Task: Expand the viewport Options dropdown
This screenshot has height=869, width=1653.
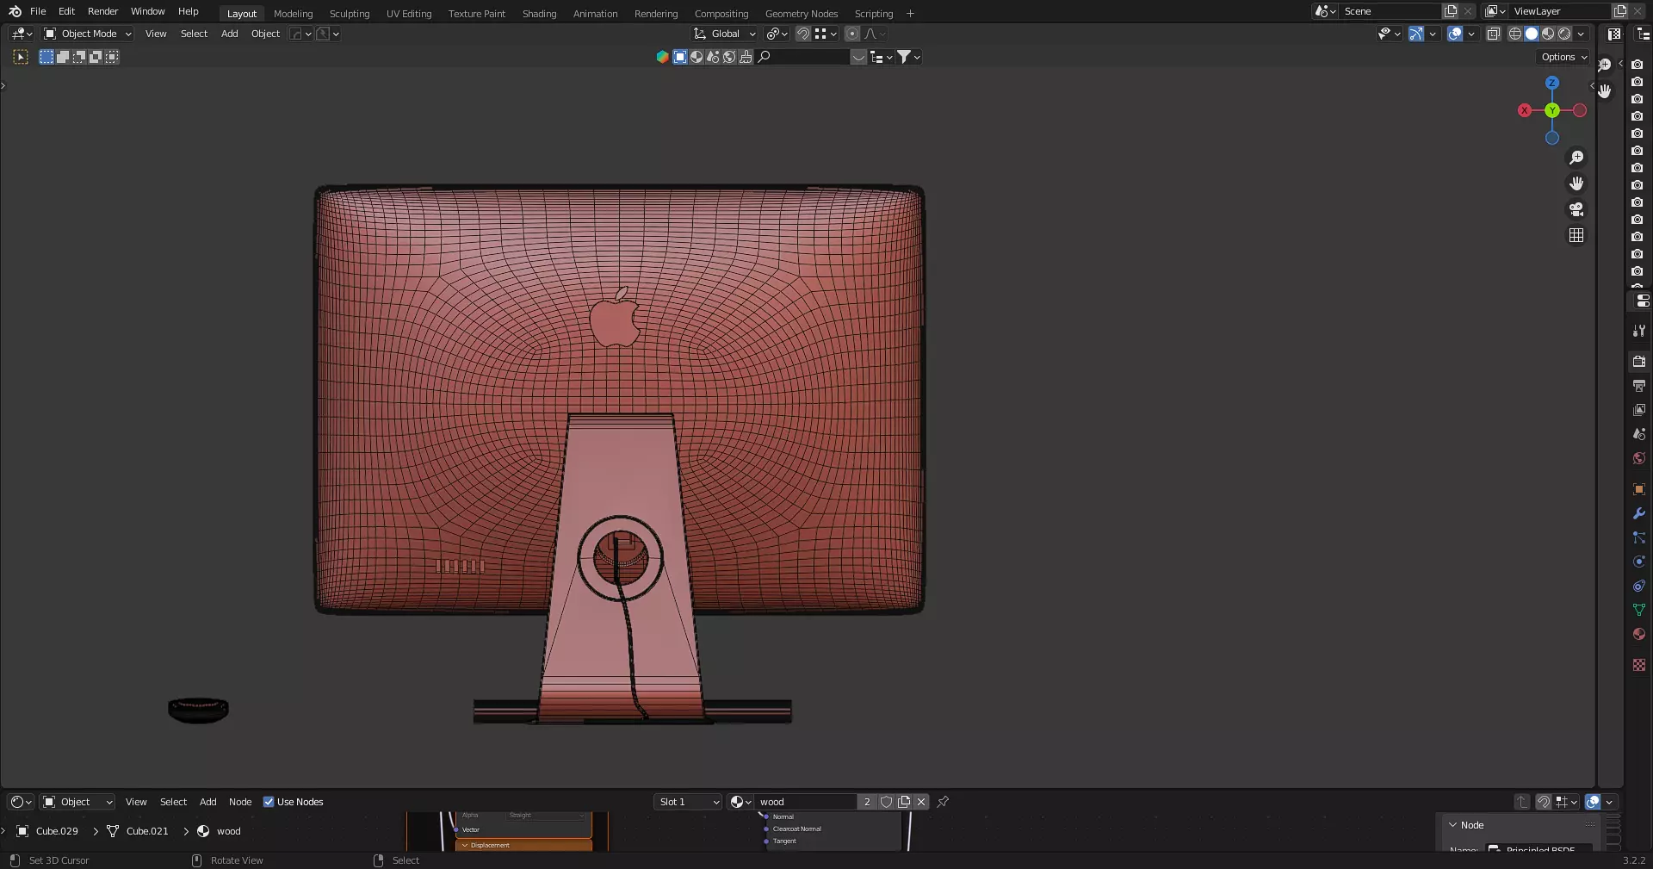Action: tap(1563, 57)
